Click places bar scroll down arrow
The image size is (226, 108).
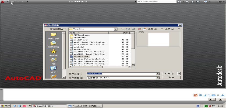click(x=64, y=77)
